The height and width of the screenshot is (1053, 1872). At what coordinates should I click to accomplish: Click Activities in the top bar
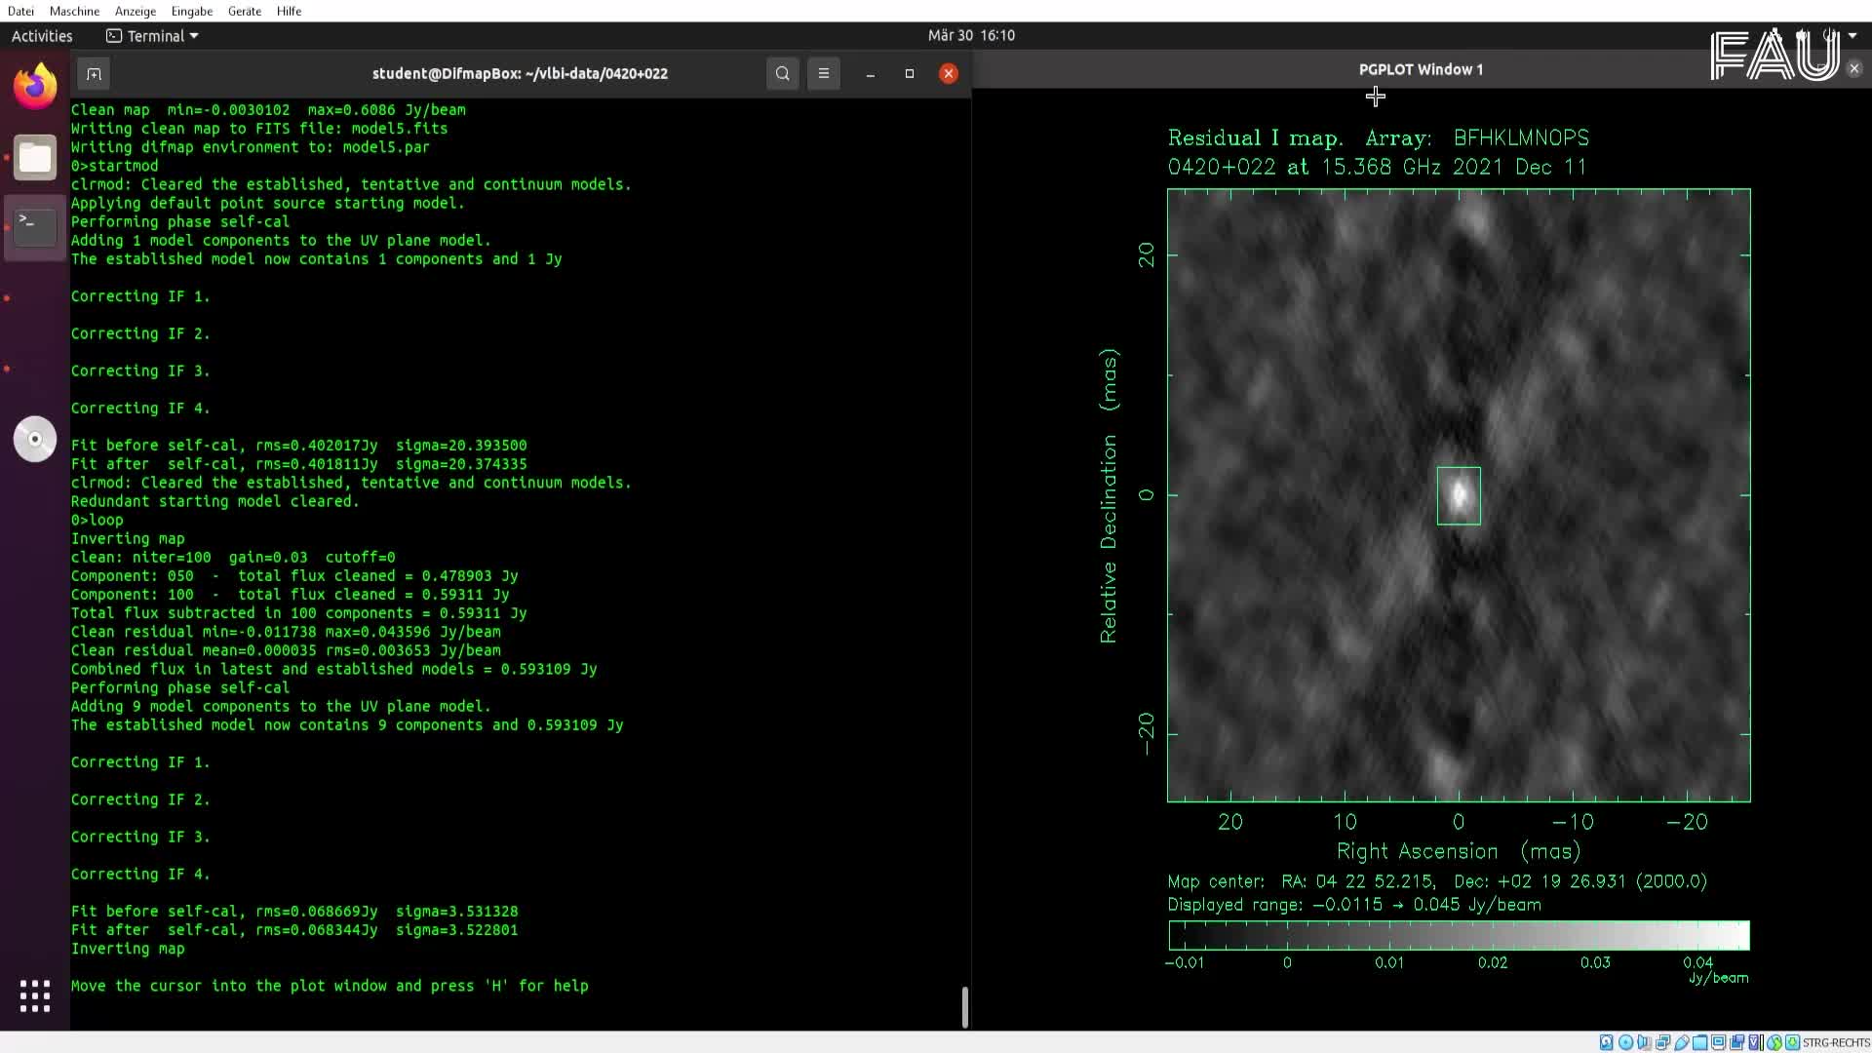pyautogui.click(x=42, y=36)
